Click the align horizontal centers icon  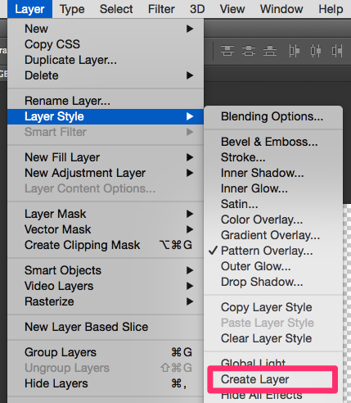click(x=316, y=51)
